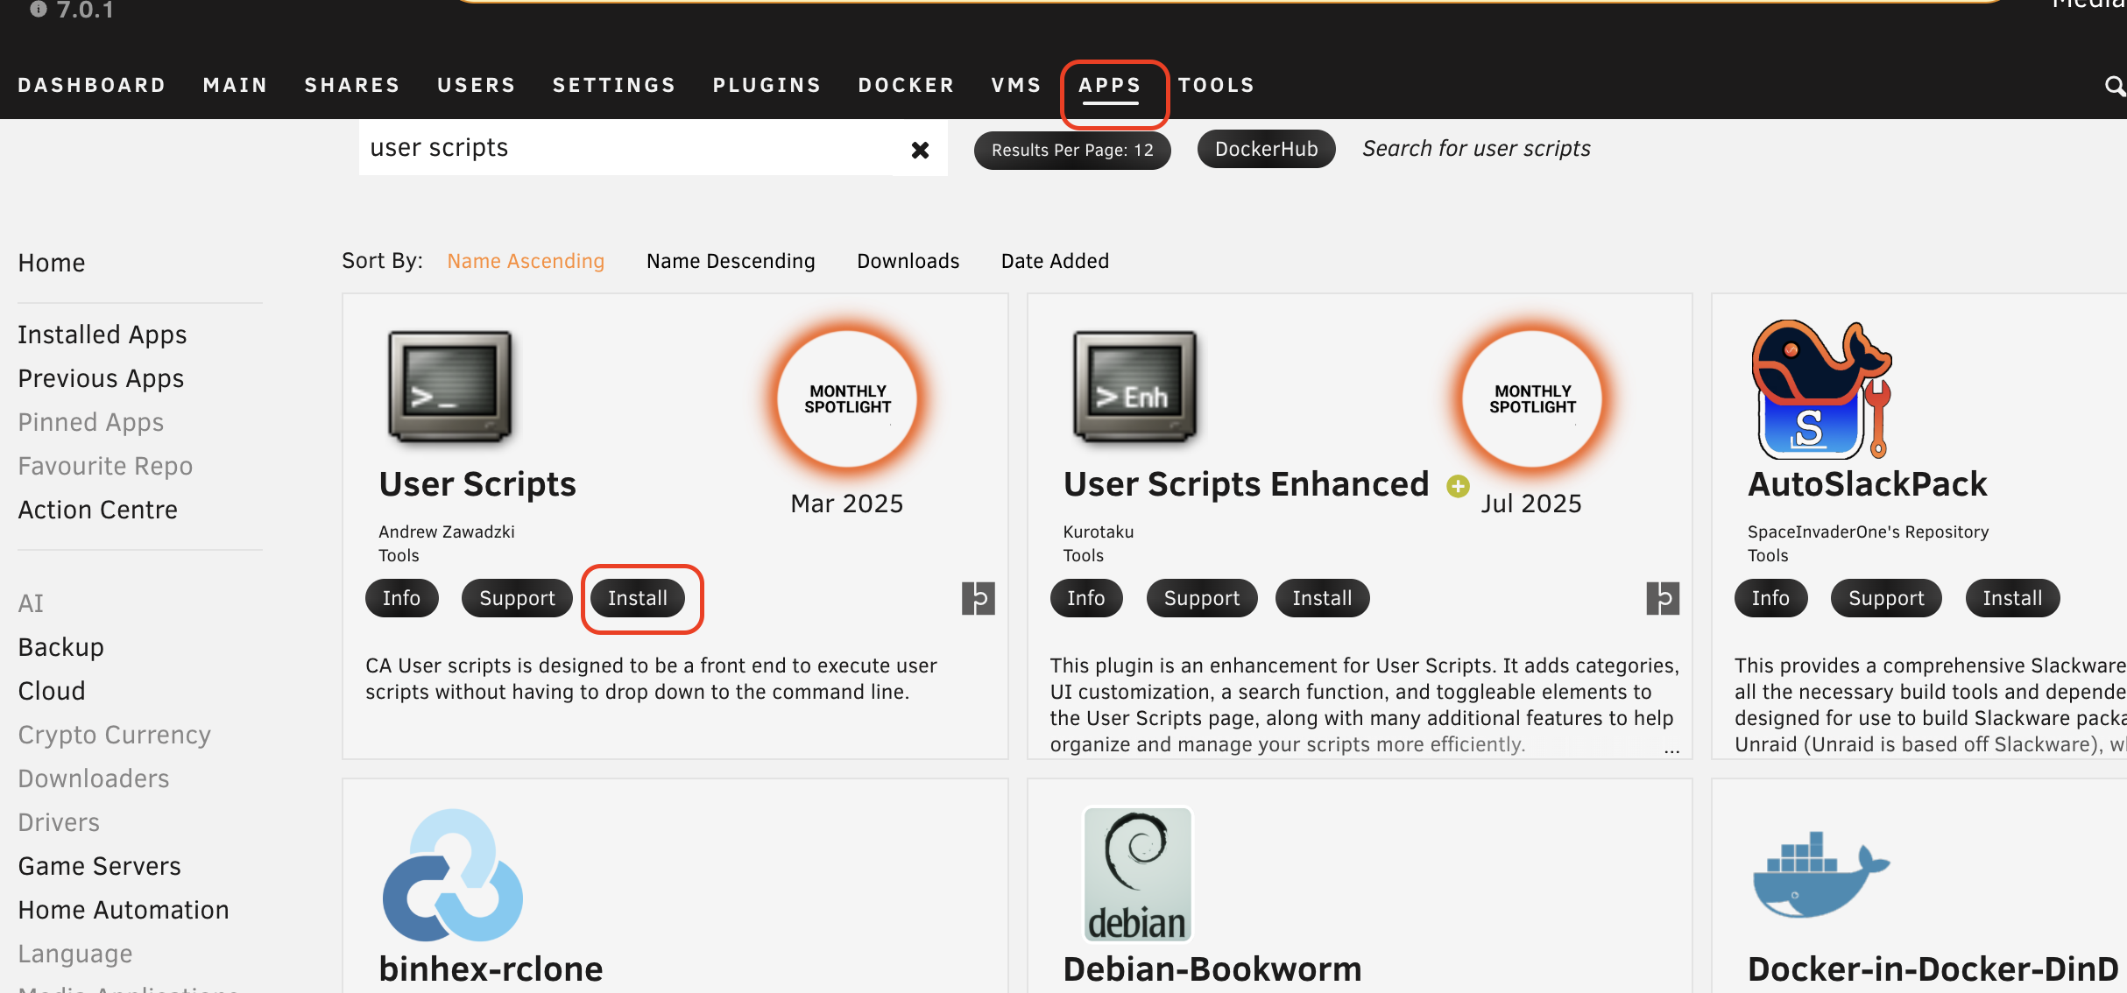
Task: Click the green plus badge on User Scripts Enhanced
Action: [1458, 486]
